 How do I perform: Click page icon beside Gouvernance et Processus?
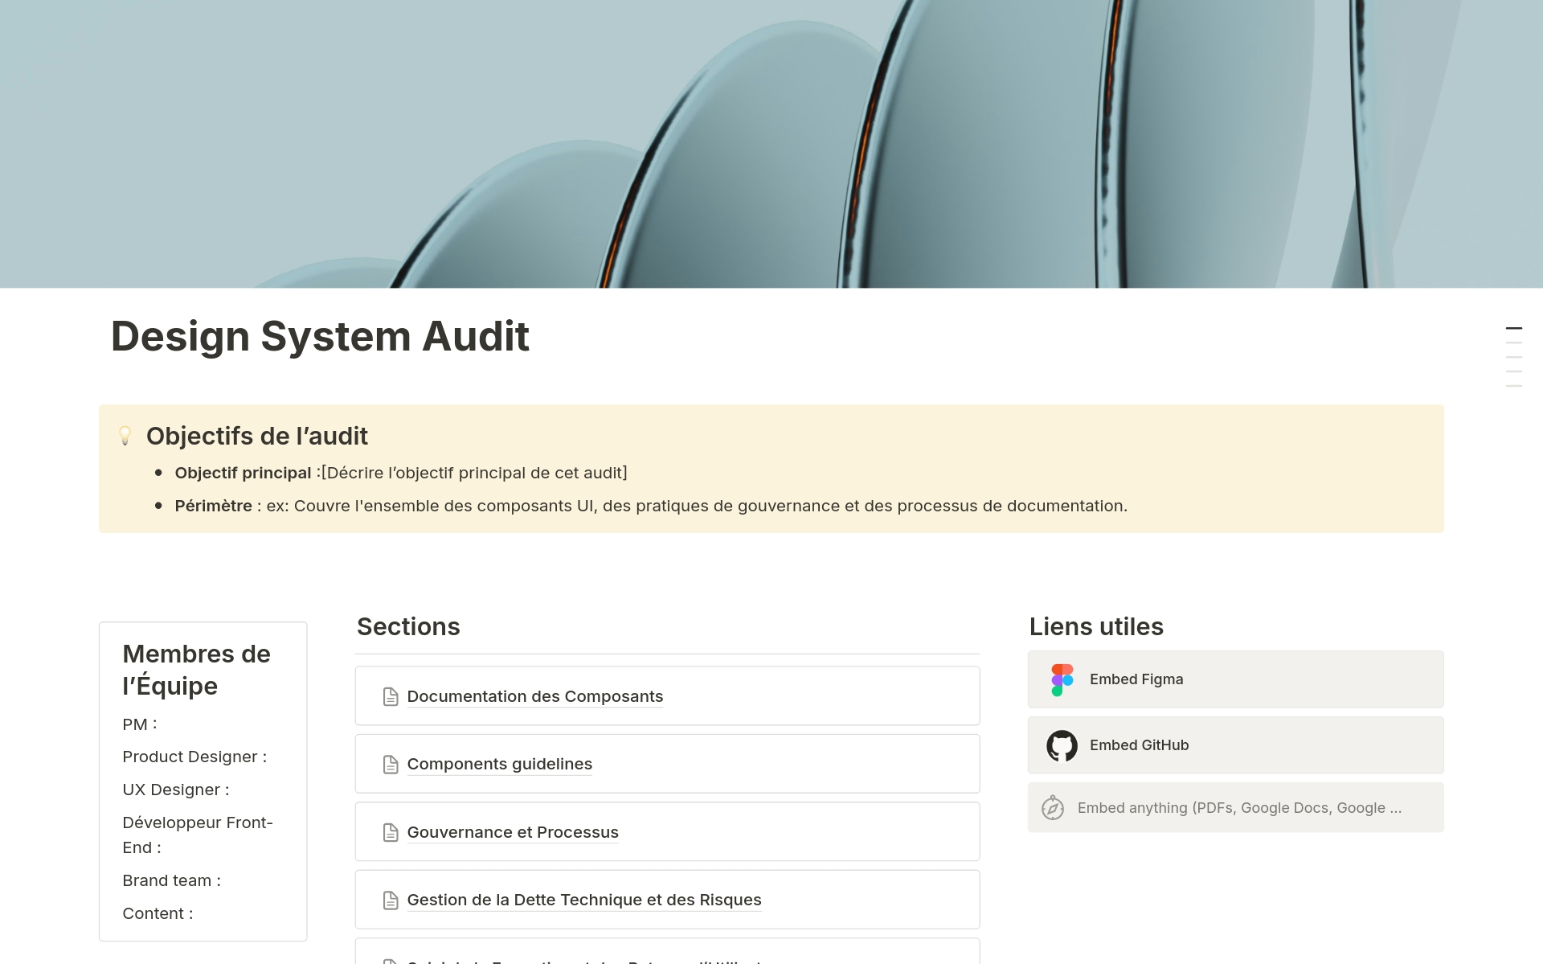click(391, 832)
